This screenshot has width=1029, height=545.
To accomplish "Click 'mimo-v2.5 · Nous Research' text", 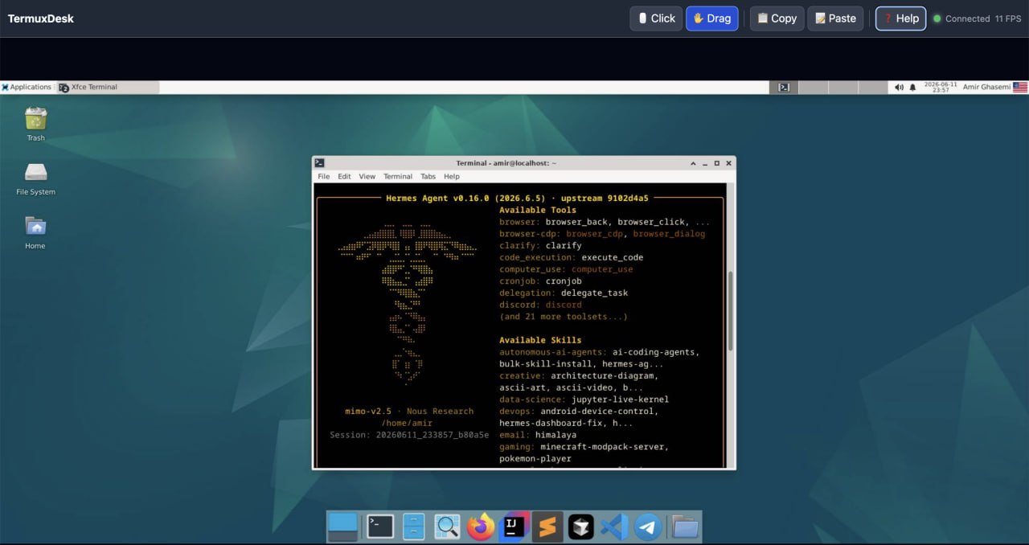I will tap(409, 411).
